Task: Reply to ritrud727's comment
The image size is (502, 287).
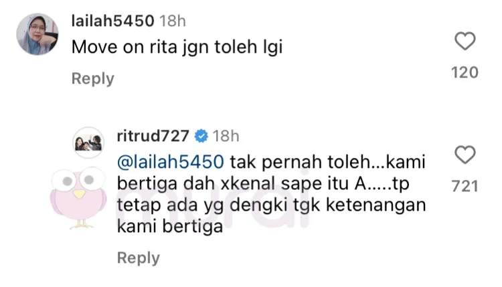Action: [139, 258]
